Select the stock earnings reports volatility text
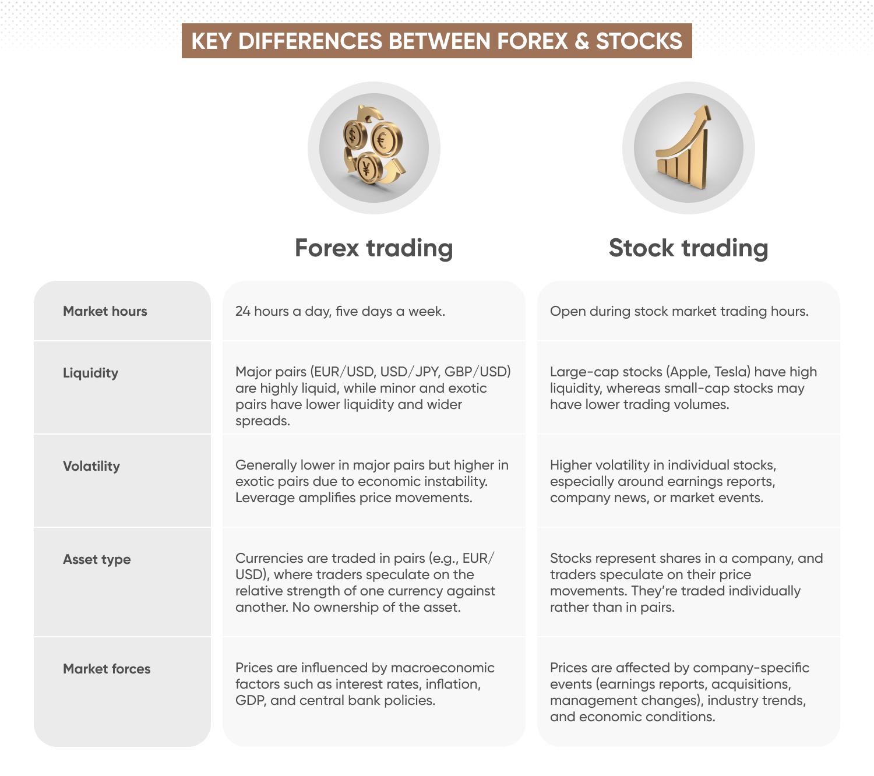Image resolution: width=874 pixels, height=776 pixels. tap(663, 481)
